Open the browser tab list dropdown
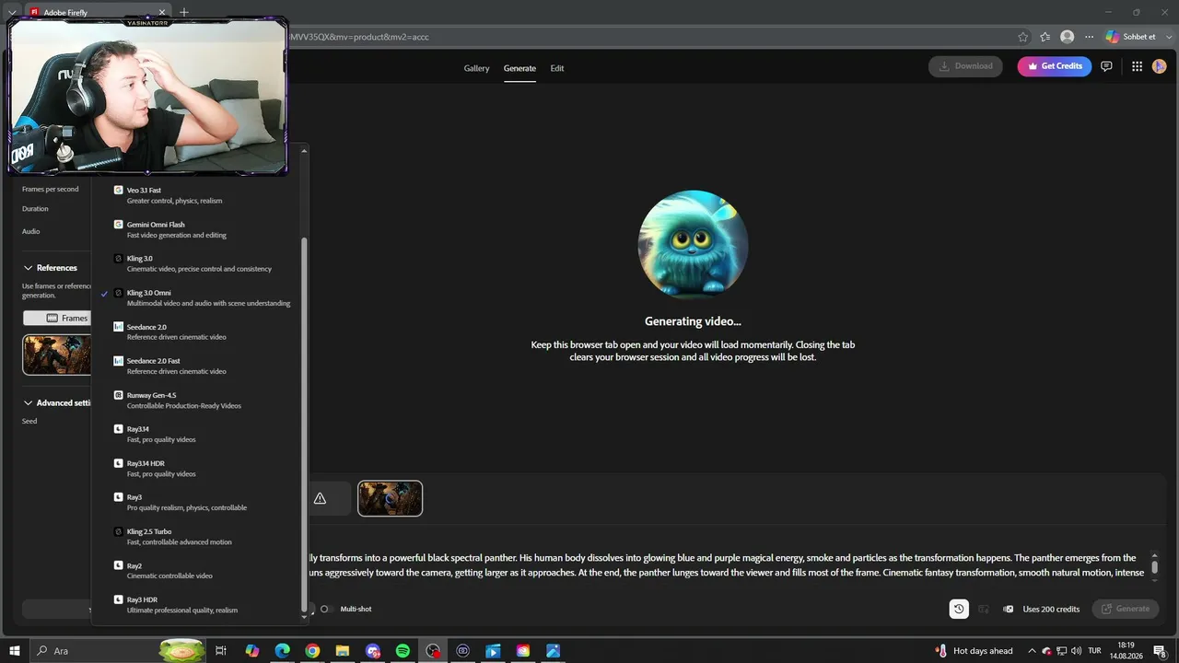 [x=12, y=12]
